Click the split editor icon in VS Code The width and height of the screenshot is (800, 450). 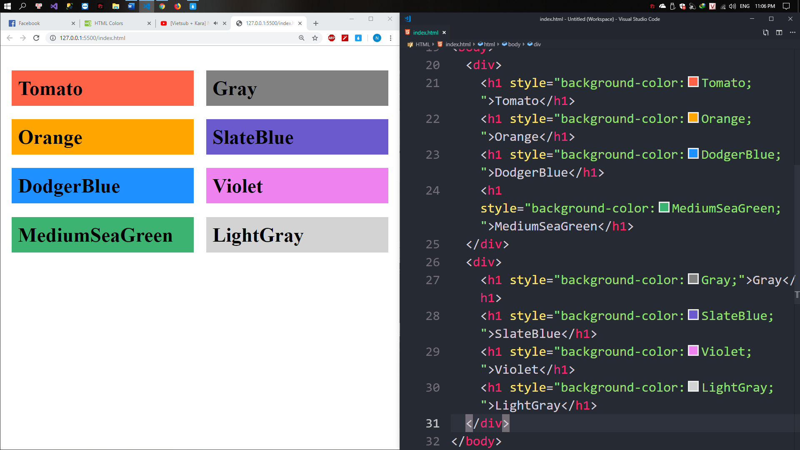(x=779, y=32)
